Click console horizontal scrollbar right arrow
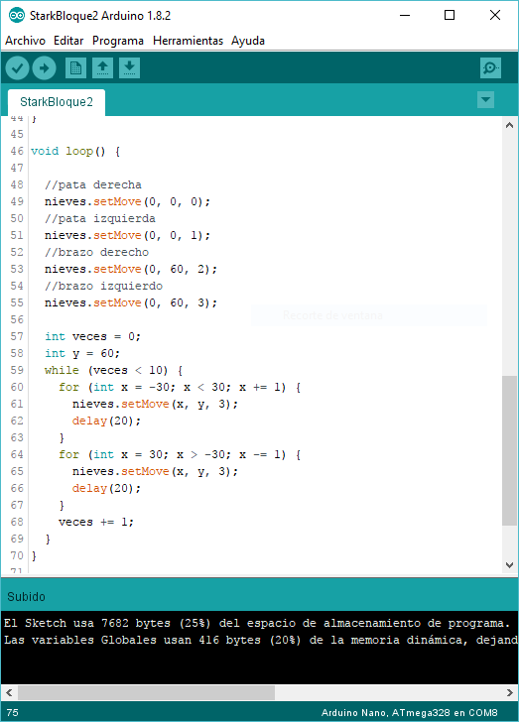This screenshot has width=519, height=722. (x=509, y=692)
